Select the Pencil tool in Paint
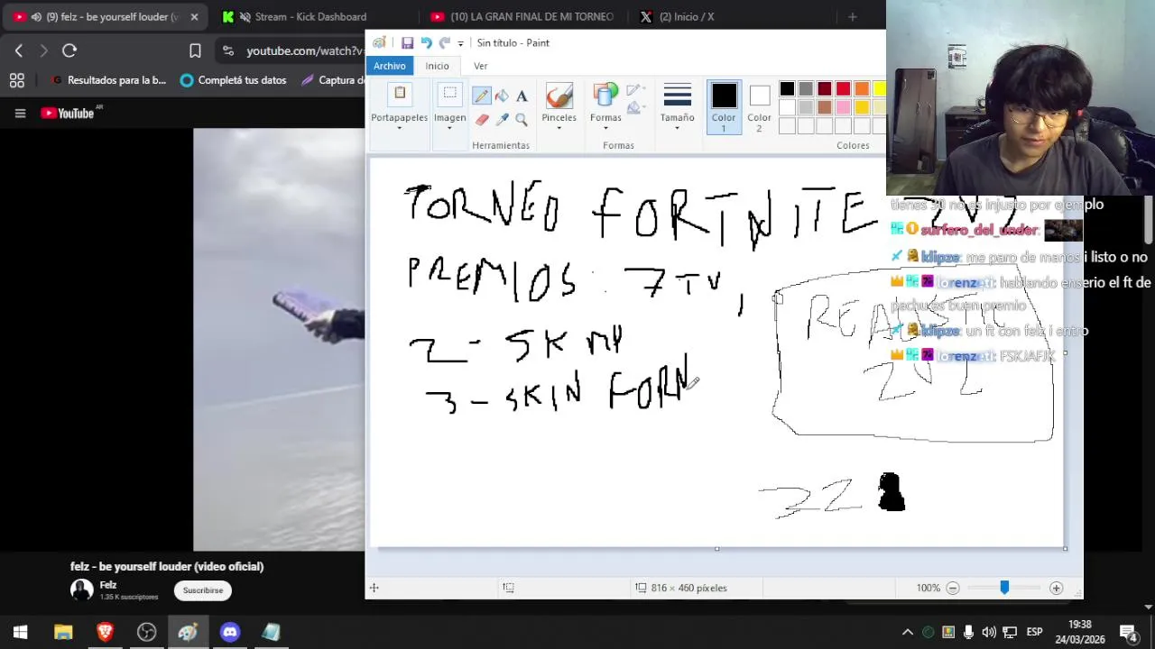This screenshot has width=1155, height=649. tap(481, 96)
